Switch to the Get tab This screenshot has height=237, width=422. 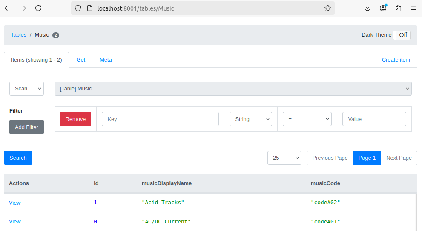81,60
